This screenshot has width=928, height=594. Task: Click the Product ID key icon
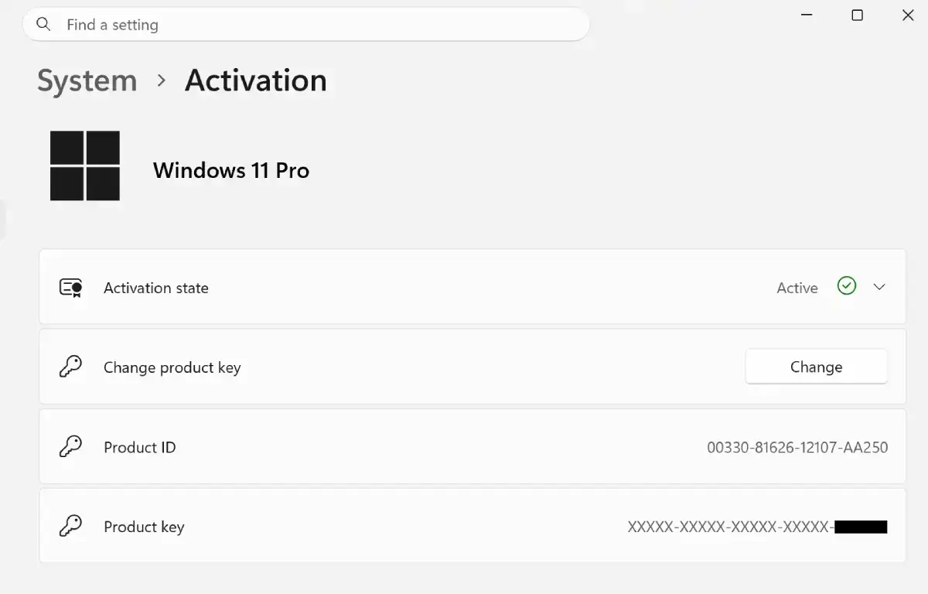pos(71,446)
